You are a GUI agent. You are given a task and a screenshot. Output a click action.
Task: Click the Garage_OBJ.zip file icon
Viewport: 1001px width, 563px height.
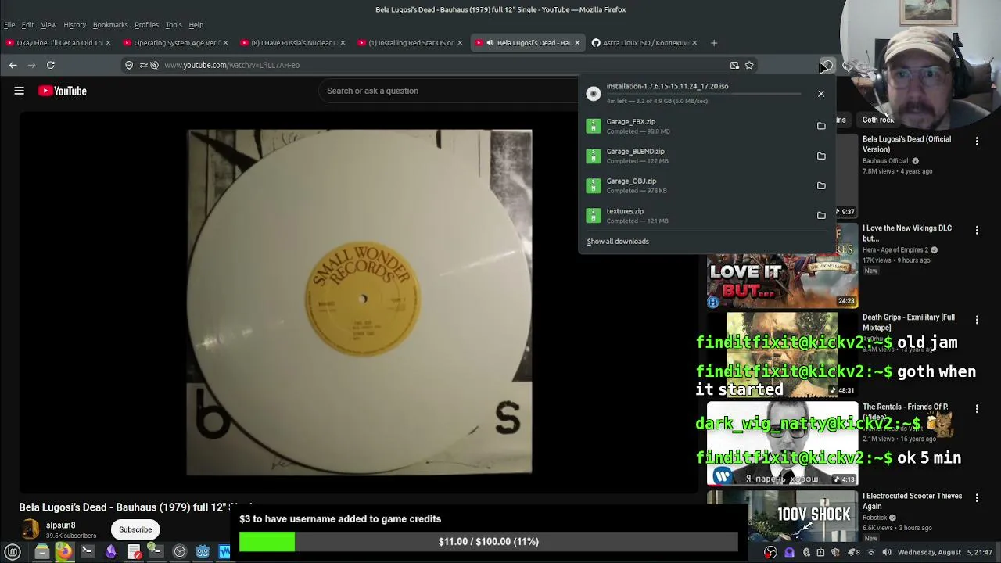[594, 185]
